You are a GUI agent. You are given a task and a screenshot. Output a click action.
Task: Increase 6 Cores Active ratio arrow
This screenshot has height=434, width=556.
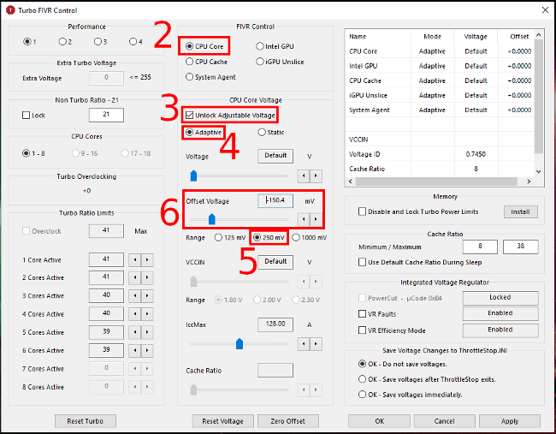click(x=147, y=350)
